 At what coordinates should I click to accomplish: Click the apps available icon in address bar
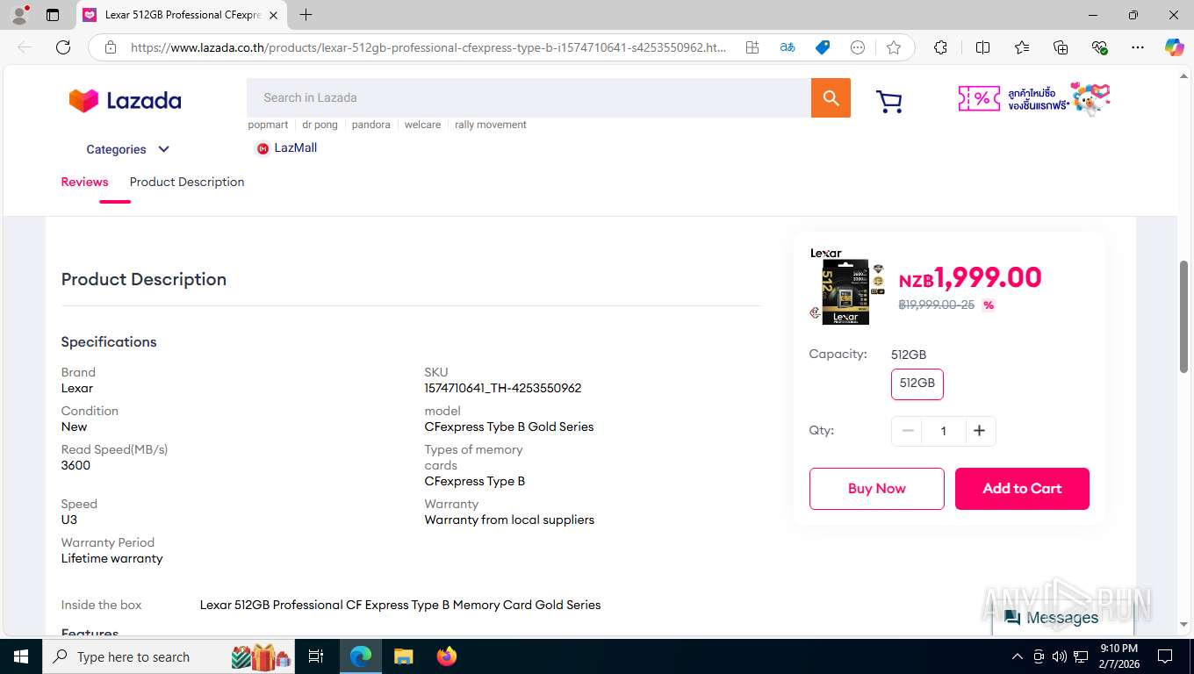tap(752, 47)
